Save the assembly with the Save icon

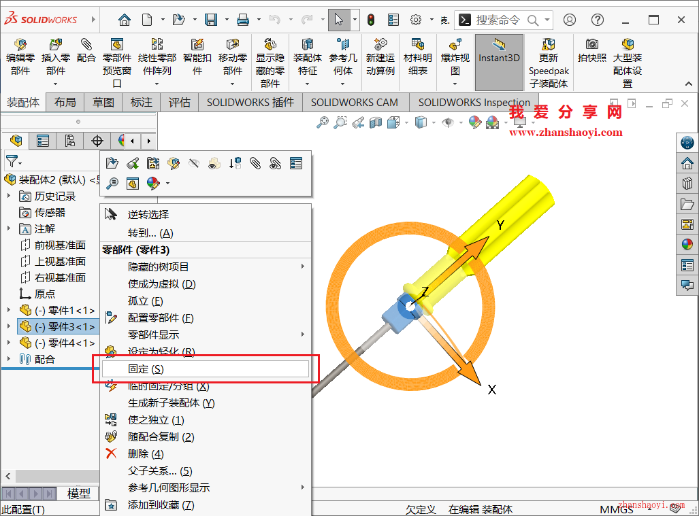[x=211, y=20]
